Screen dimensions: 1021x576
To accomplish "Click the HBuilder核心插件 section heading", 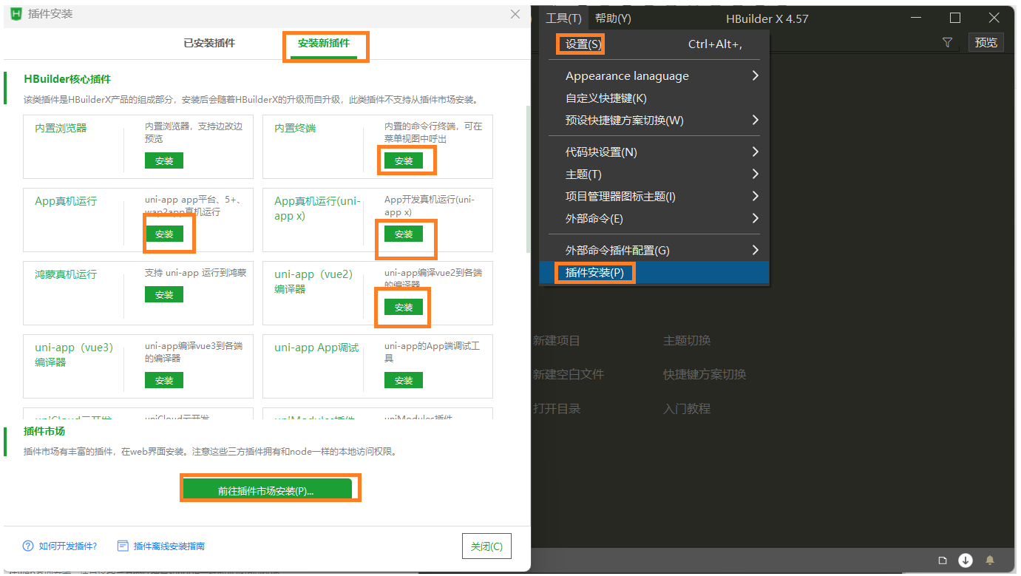I will coord(67,79).
